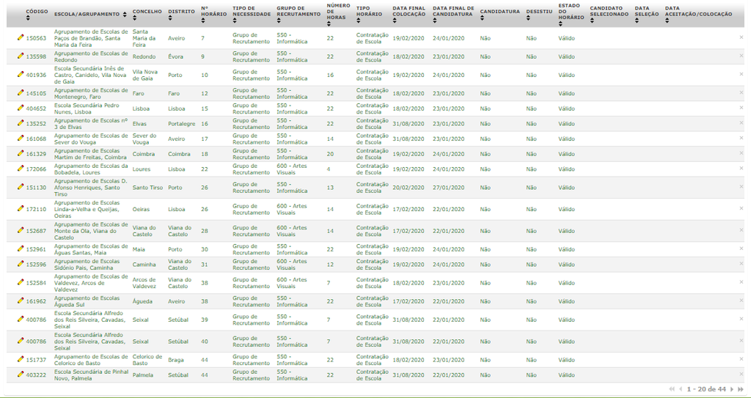Edit the row with code 401936
Screen dimensions: 751x398
coord(21,75)
